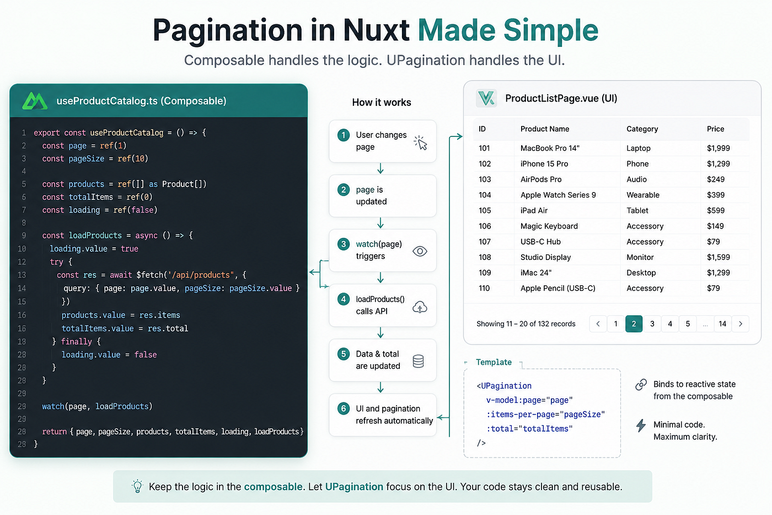Click the 'ID' column header
The image size is (772, 515).
click(482, 129)
